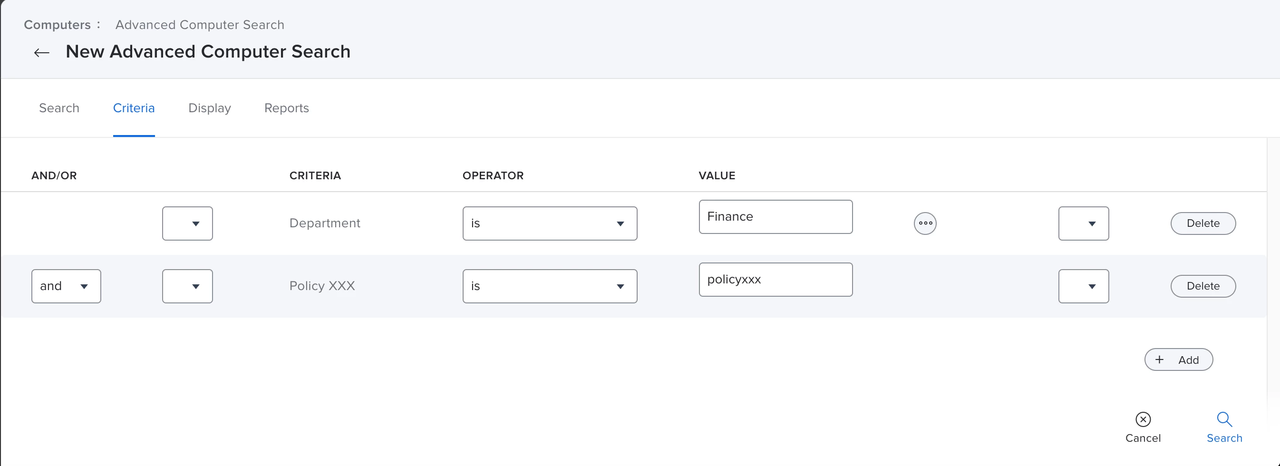Click the Advanced Computer Search breadcrumb
Viewport: 1280px width, 466px height.
pyautogui.click(x=200, y=25)
